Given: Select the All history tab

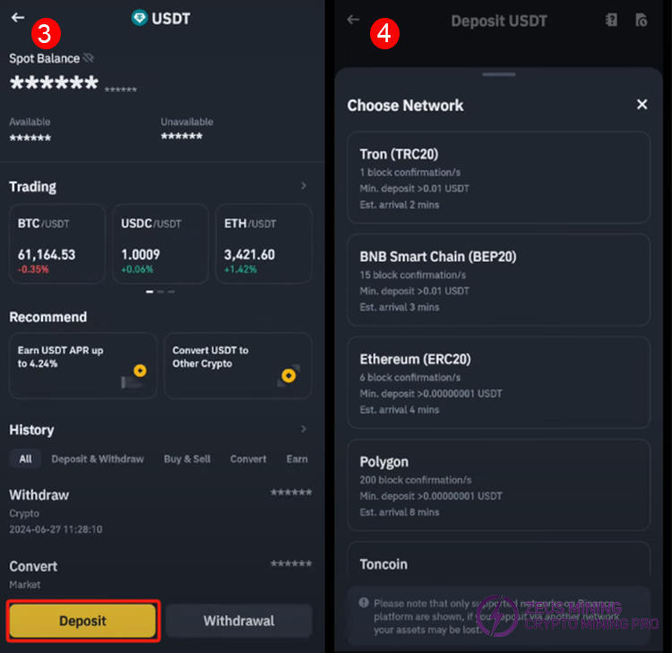Looking at the screenshot, I should coord(25,459).
